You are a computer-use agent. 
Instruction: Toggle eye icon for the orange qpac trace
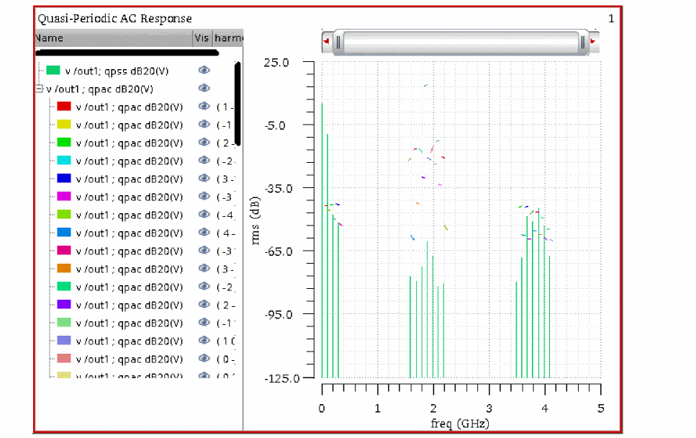(204, 269)
